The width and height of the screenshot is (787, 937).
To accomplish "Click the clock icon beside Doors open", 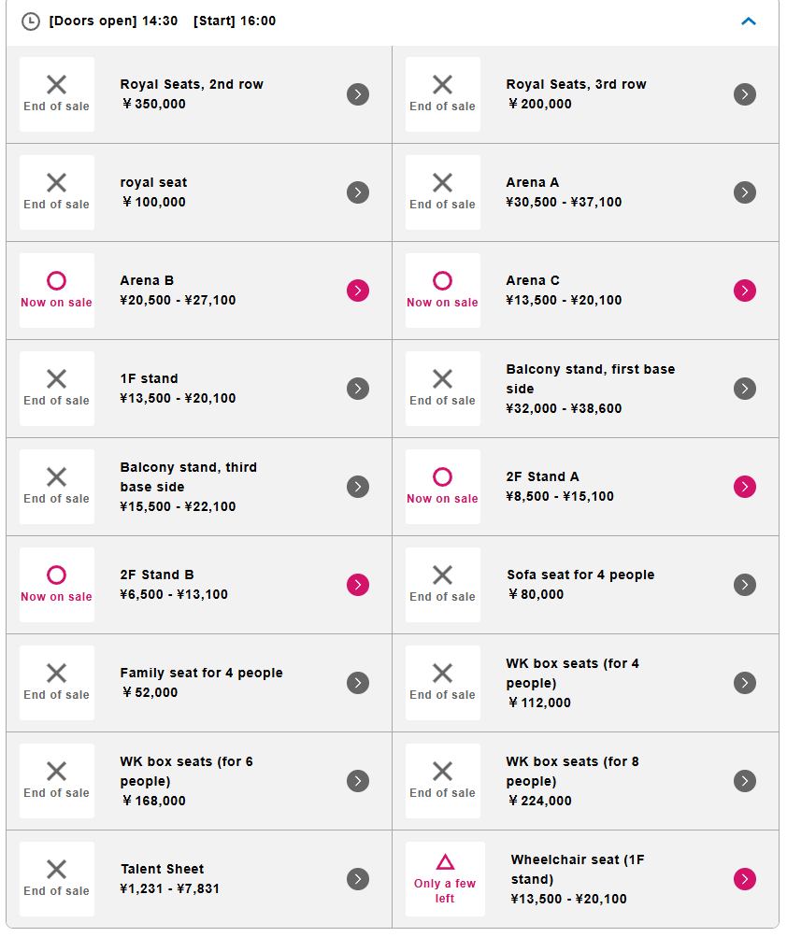I will pos(31,21).
